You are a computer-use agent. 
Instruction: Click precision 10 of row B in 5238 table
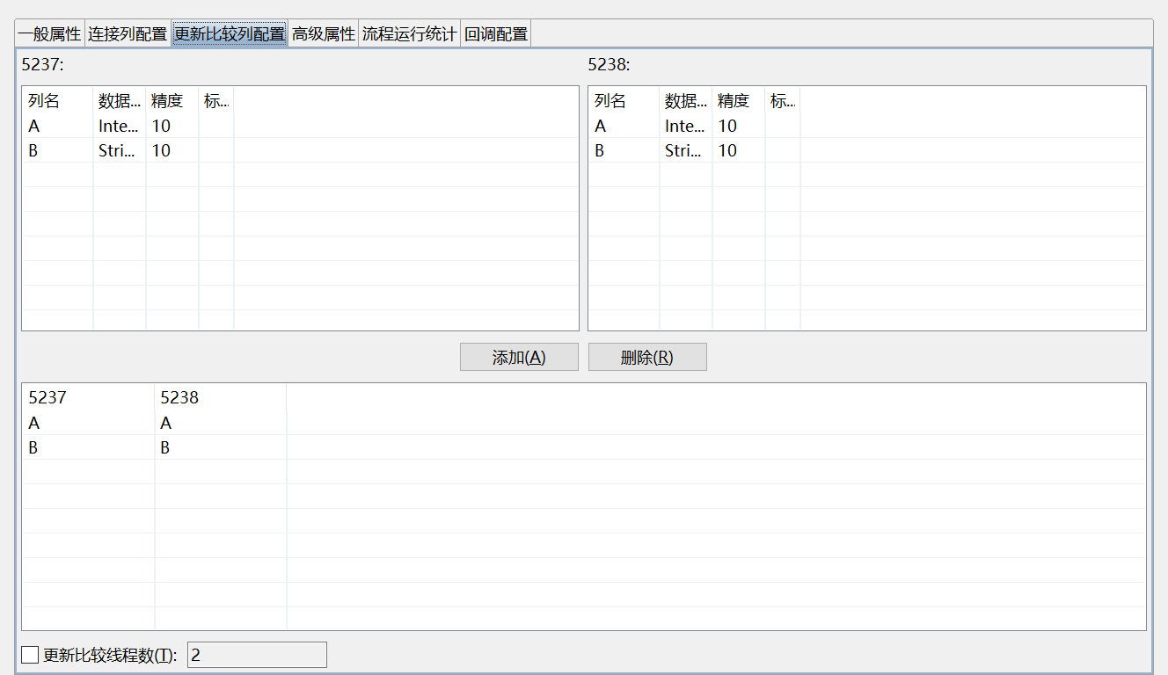point(739,150)
